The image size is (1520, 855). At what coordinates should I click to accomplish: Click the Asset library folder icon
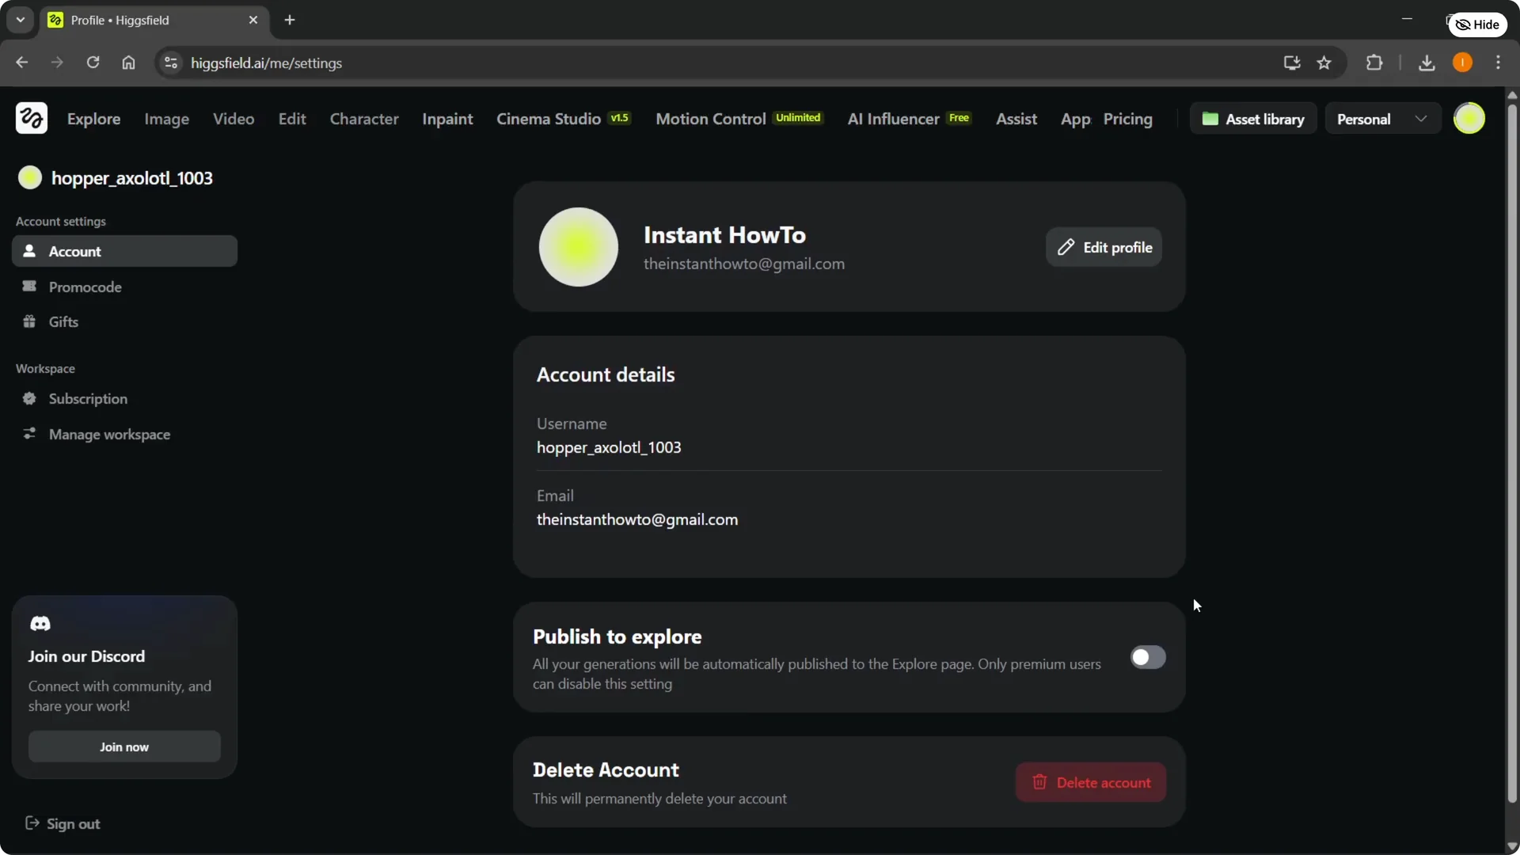click(1210, 118)
